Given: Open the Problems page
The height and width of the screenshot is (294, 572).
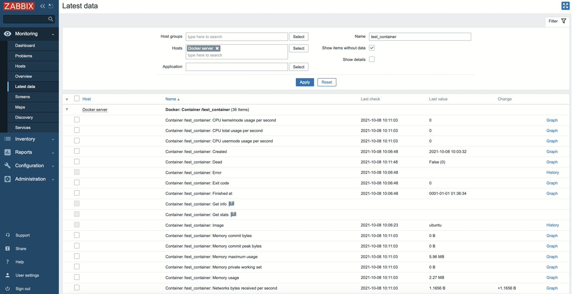Looking at the screenshot, I should pyautogui.click(x=24, y=56).
